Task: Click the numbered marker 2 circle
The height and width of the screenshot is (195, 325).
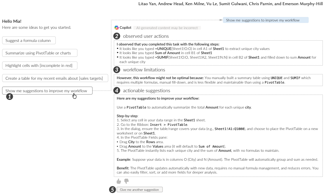Action: click(x=117, y=36)
